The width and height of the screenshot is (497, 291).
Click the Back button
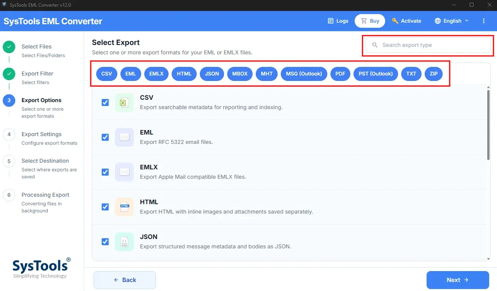[x=125, y=280]
